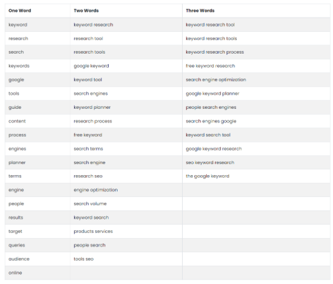Click the 'Two Words' column header
The width and height of the screenshot is (333, 284).
pos(86,11)
